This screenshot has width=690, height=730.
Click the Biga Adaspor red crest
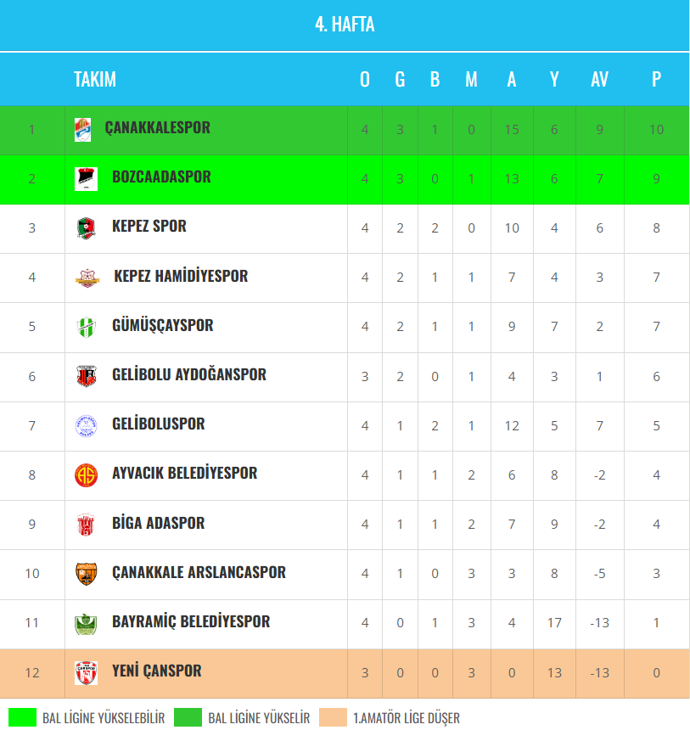86,524
